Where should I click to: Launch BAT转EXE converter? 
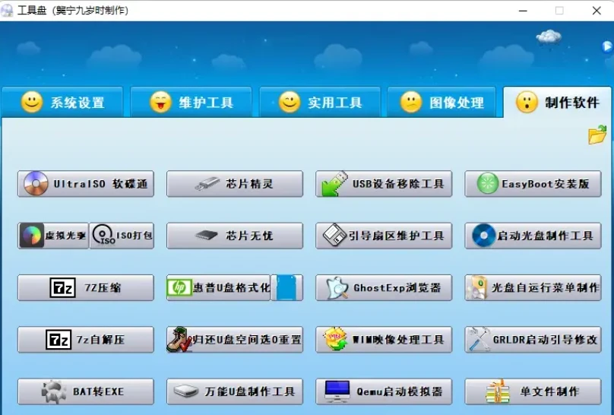(86, 391)
